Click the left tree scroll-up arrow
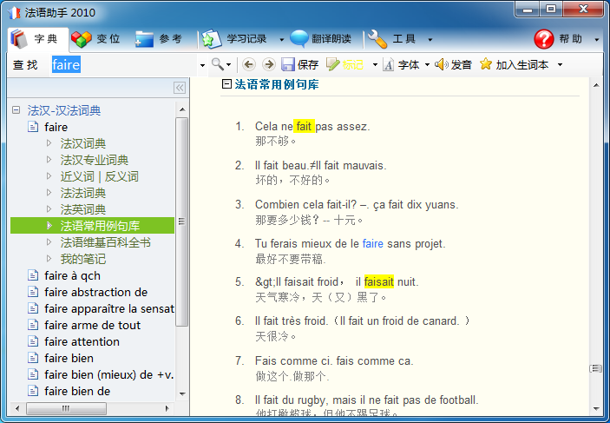The width and height of the screenshot is (610, 423). 182,109
